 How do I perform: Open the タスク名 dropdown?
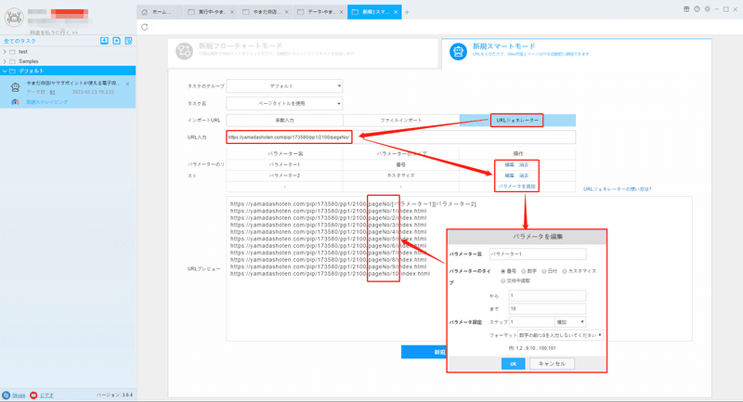point(284,103)
